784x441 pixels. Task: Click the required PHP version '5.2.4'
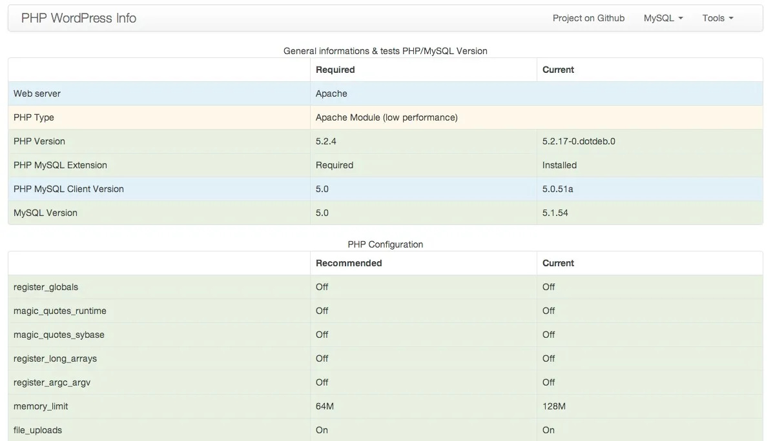click(x=326, y=141)
